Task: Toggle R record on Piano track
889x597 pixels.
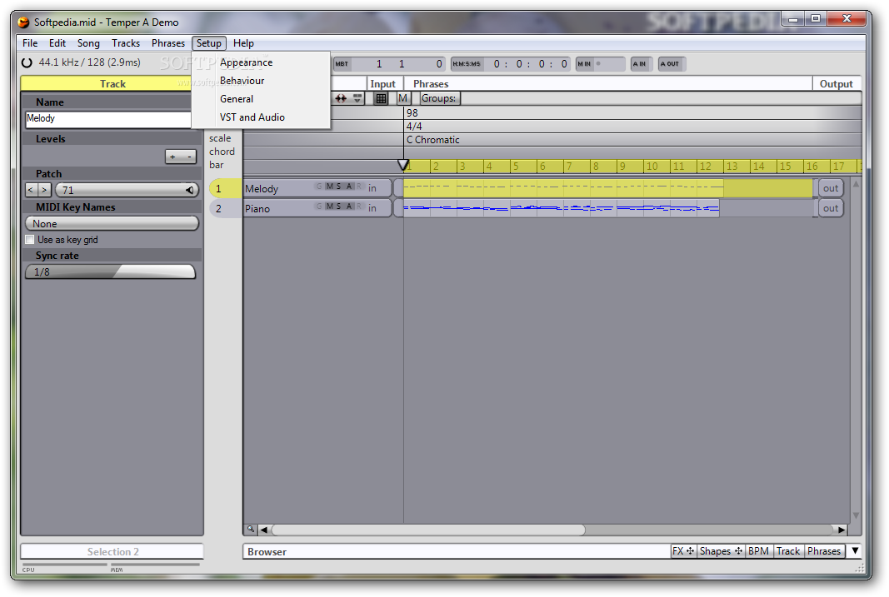Action: (359, 206)
